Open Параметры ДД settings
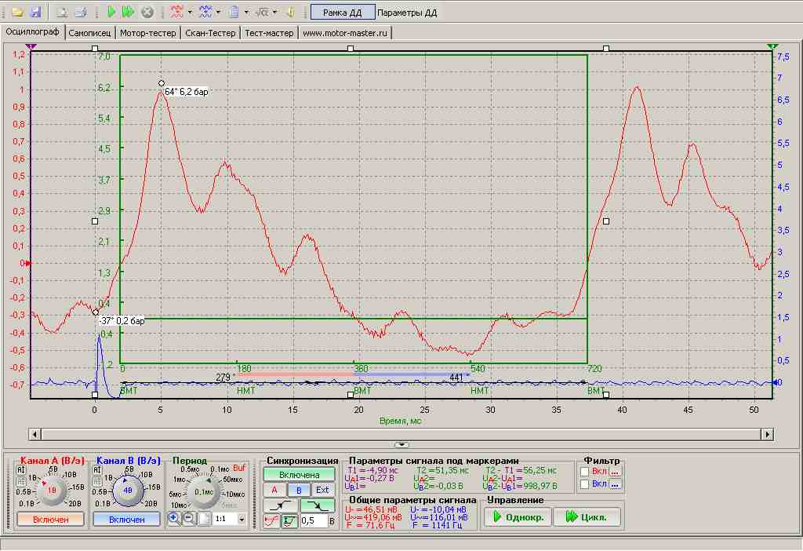Viewport: 803px width, 551px height. pos(407,13)
